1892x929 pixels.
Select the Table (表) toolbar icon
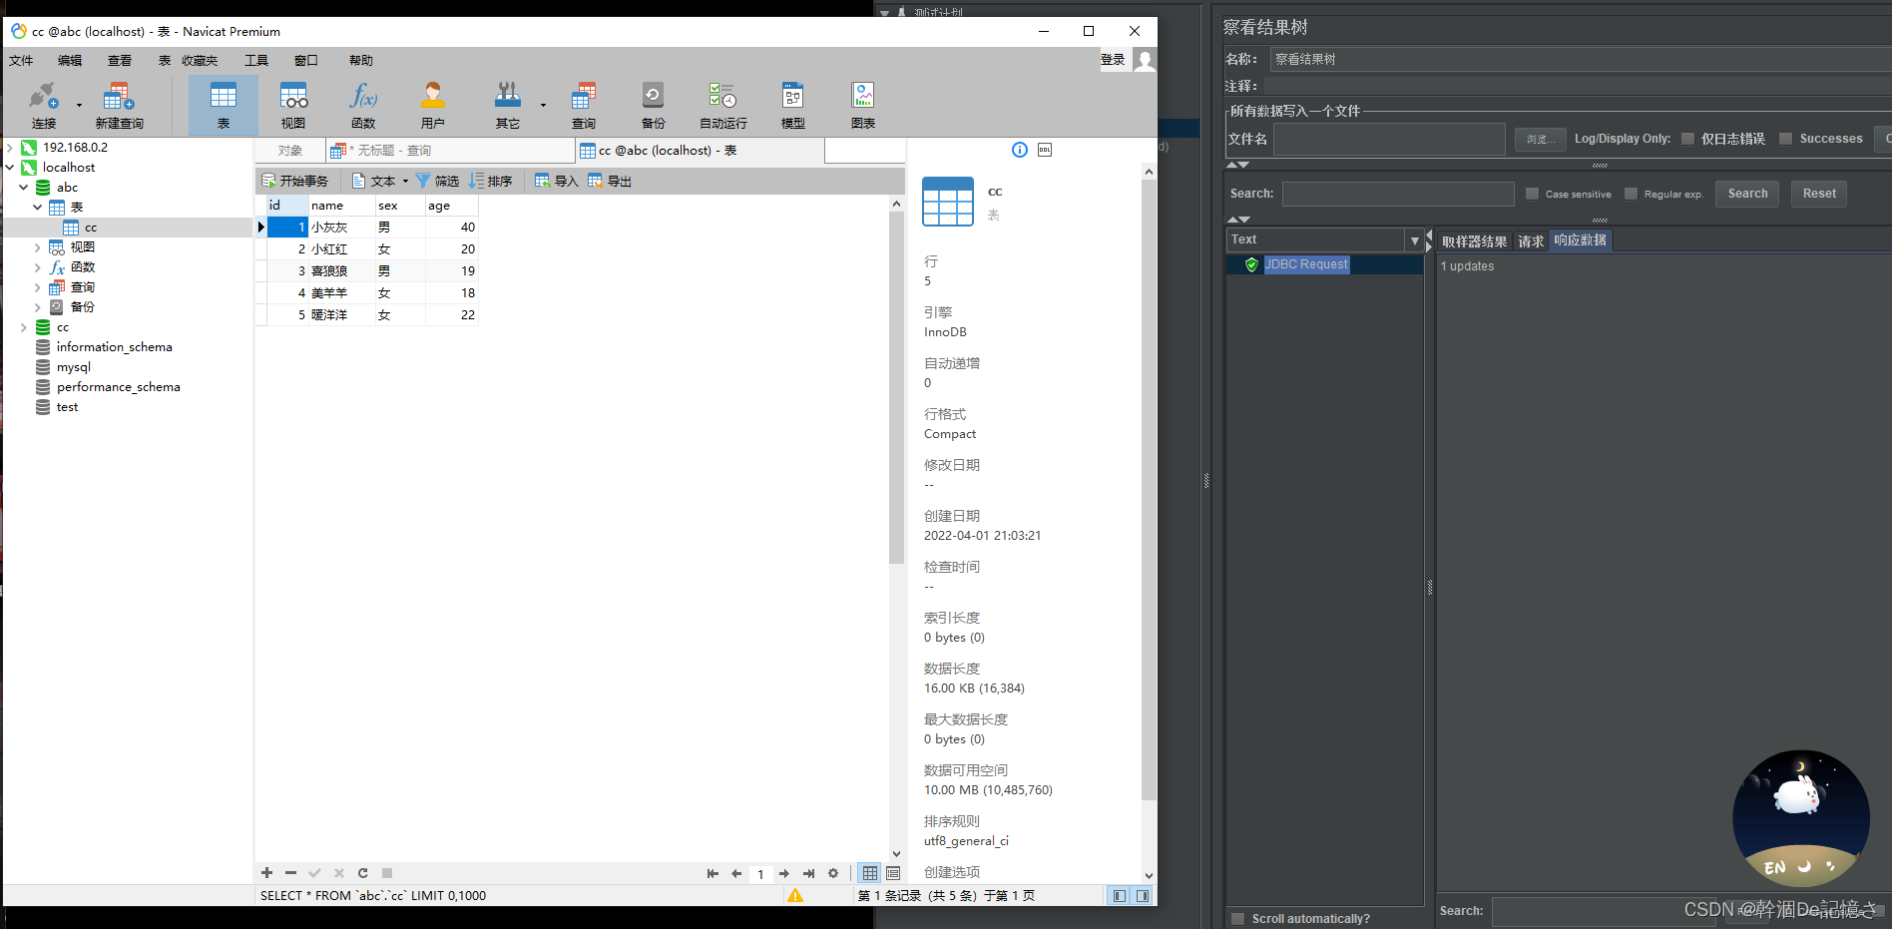(224, 106)
